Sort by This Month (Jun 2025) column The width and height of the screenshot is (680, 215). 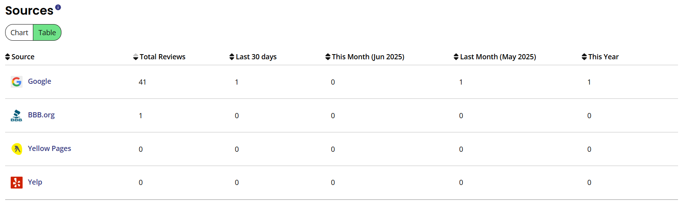pyautogui.click(x=365, y=57)
